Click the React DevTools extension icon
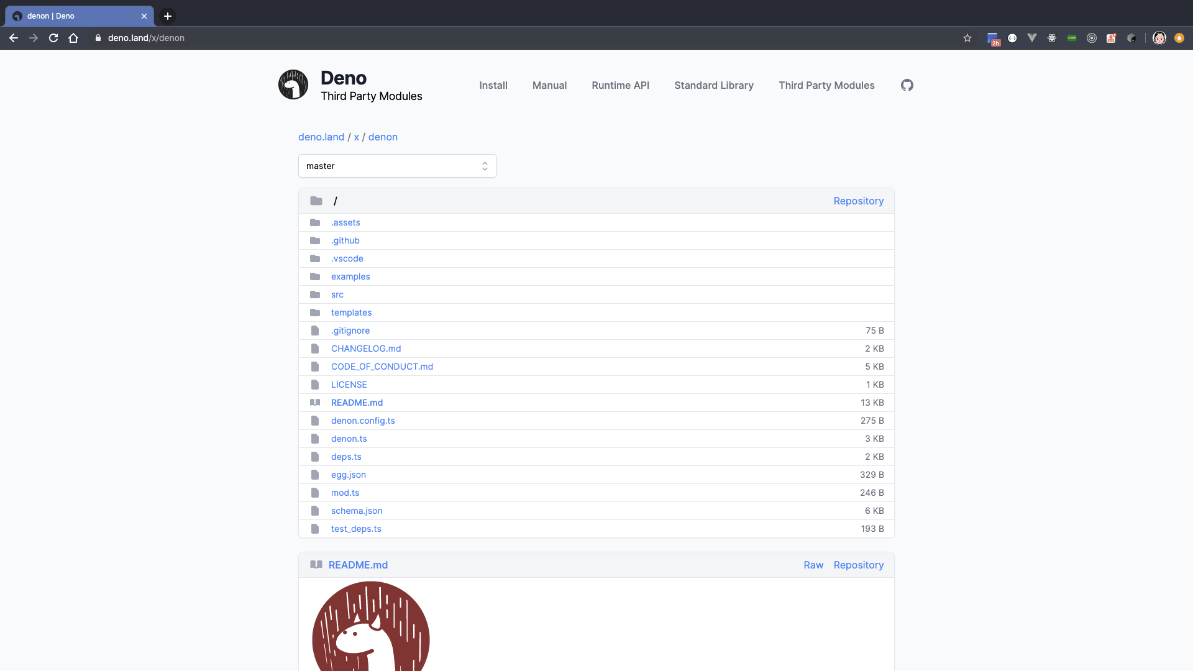Image resolution: width=1193 pixels, height=671 pixels. tap(1052, 38)
